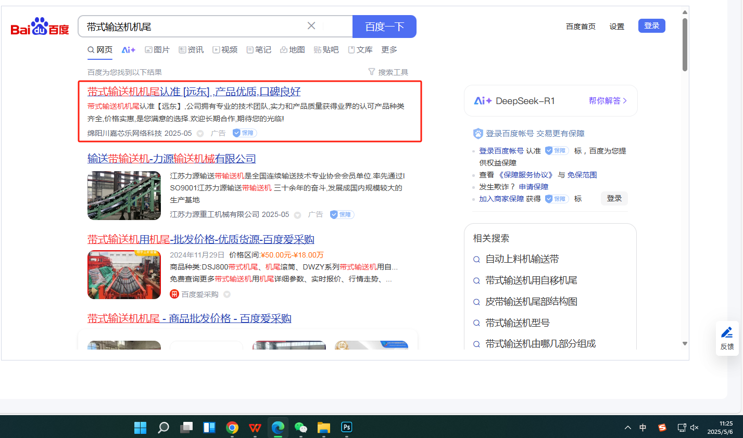The width and height of the screenshot is (743, 438).
Task: Open the feedback pencil icon
Action: (727, 333)
